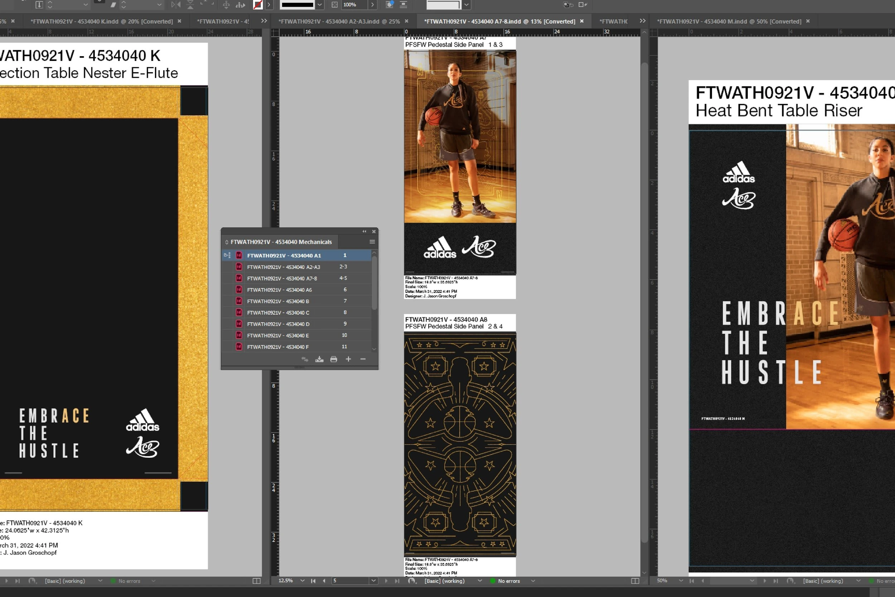The height and width of the screenshot is (597, 895).
Task: Expand the stroke swatch flyout arrow
Action: [x=269, y=5]
